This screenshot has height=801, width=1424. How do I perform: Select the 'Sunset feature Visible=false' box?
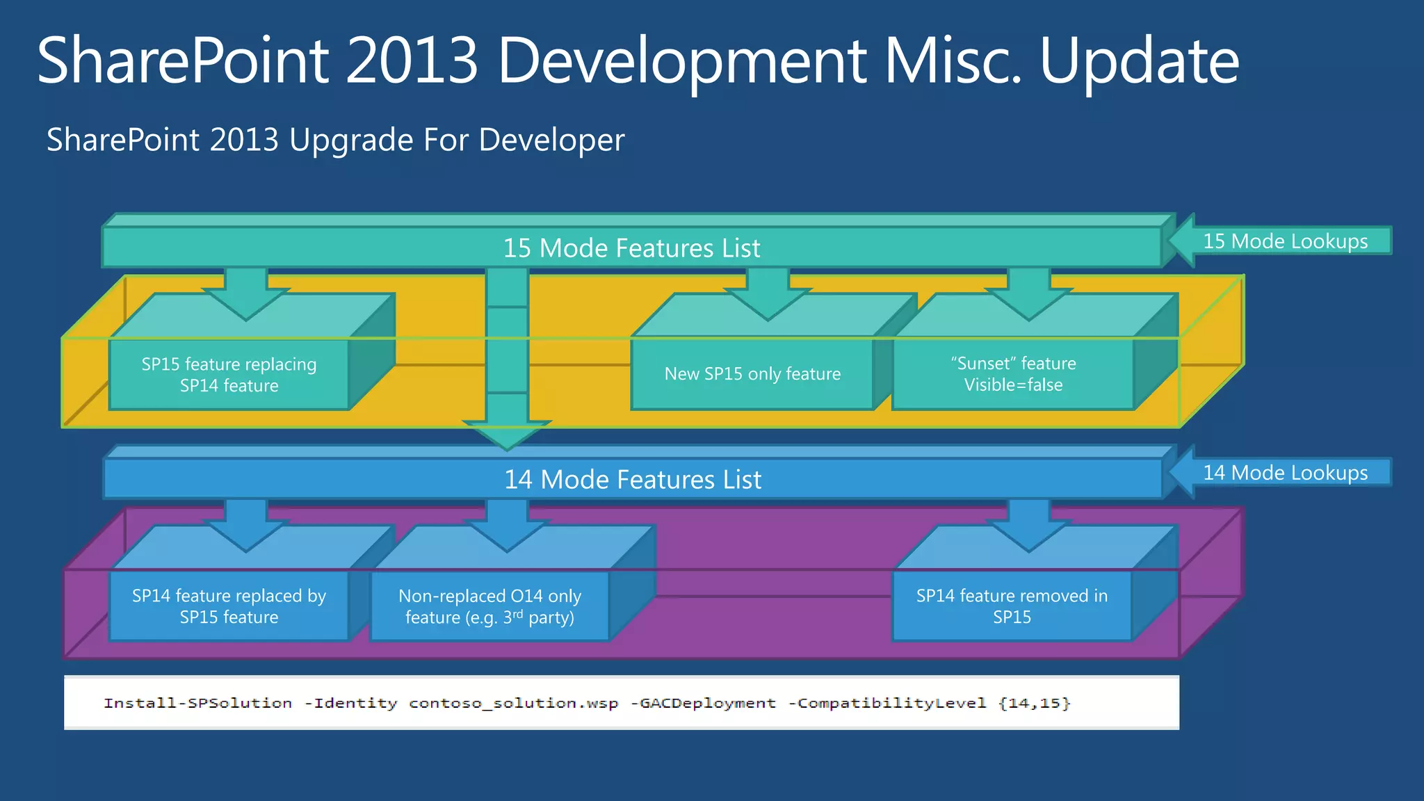(1013, 374)
